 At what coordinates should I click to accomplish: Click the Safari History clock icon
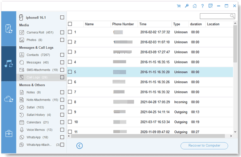22,115
